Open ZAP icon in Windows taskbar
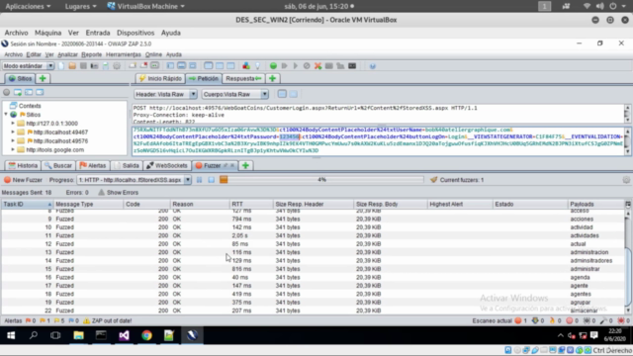 point(192,335)
